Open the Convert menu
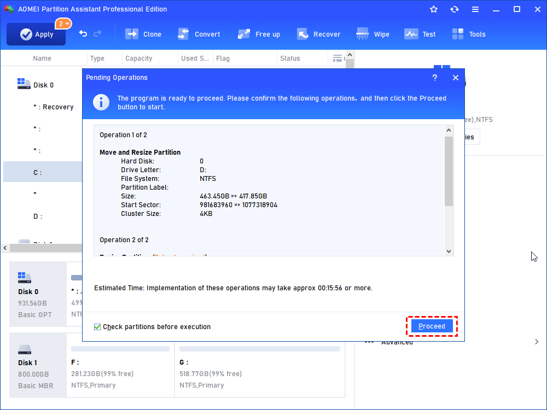The width and height of the screenshot is (547, 410). point(199,34)
